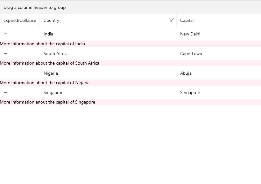Select Singapore in the Capital column
The height and width of the screenshot is (184, 261).
(190, 92)
